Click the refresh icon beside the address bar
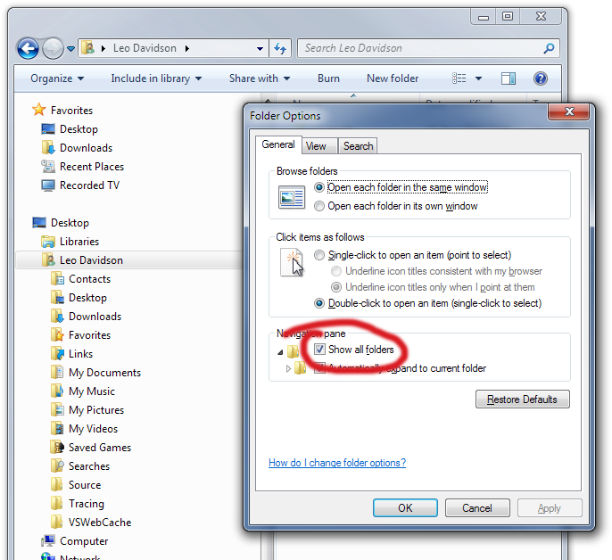 tap(280, 48)
